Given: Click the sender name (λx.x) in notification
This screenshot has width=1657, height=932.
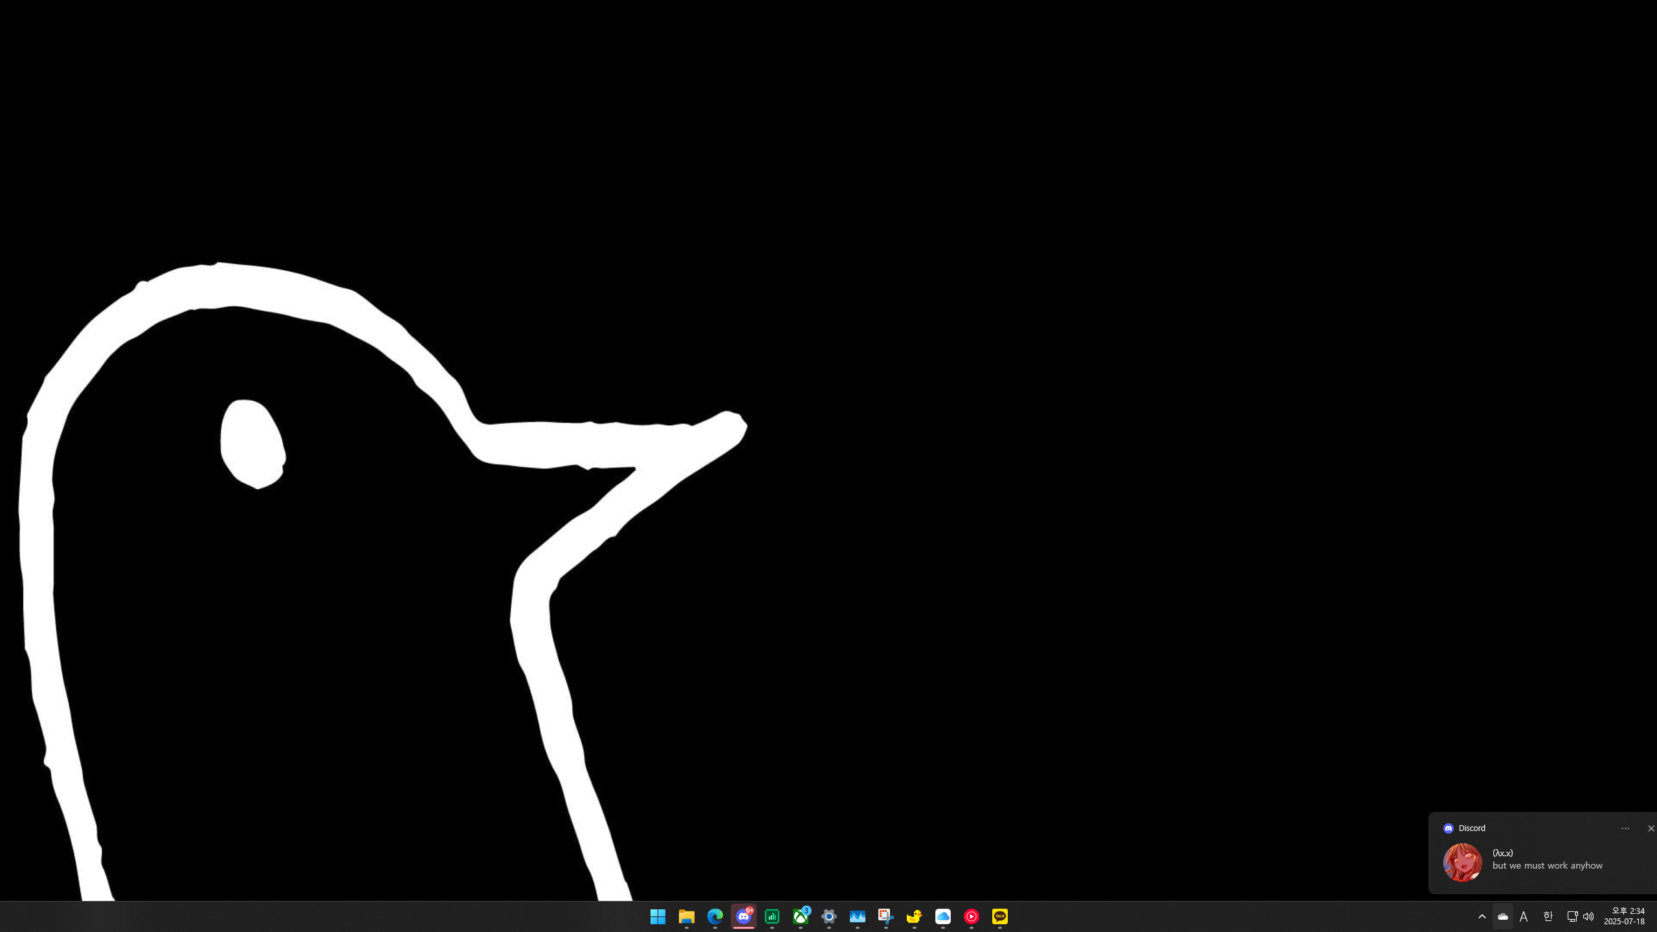Looking at the screenshot, I should (1503, 853).
